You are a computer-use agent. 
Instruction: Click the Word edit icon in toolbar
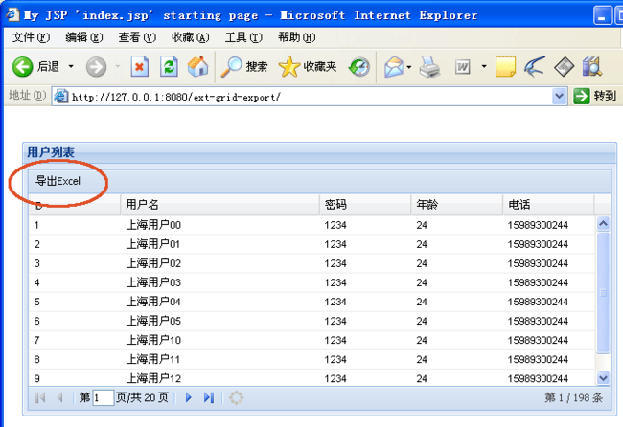[x=463, y=67]
